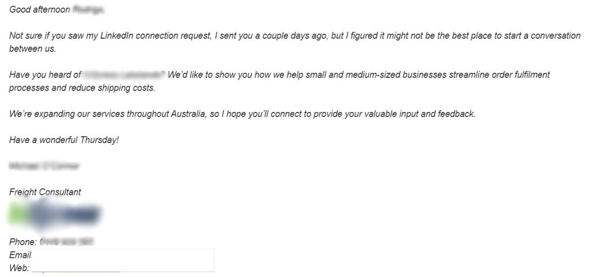Click the "Have you heard of" text
The height and width of the screenshot is (277, 591).
point(45,75)
